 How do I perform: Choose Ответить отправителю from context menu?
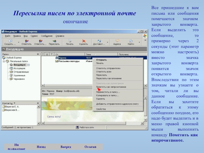pos(108,68)
